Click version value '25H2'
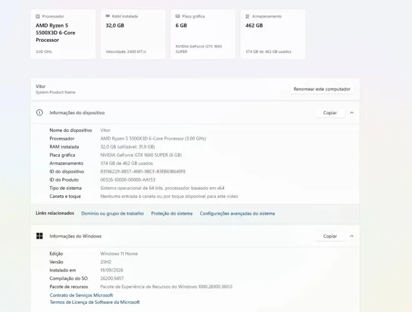 105,262
